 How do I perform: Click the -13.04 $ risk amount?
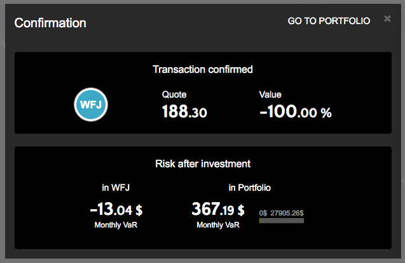116,208
